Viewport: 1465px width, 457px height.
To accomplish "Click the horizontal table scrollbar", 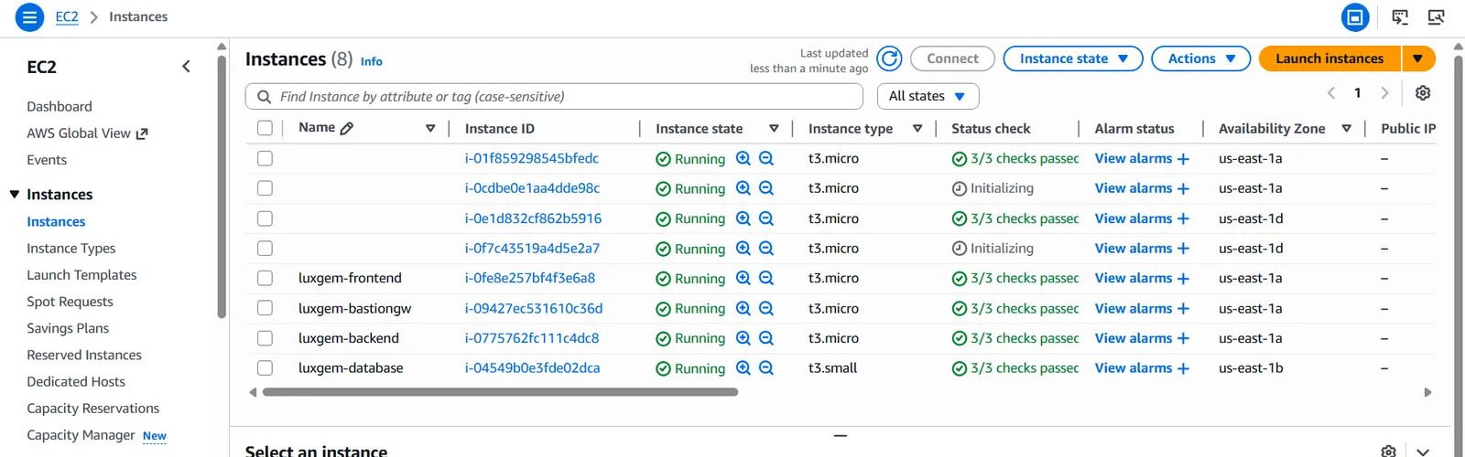I will click(500, 392).
